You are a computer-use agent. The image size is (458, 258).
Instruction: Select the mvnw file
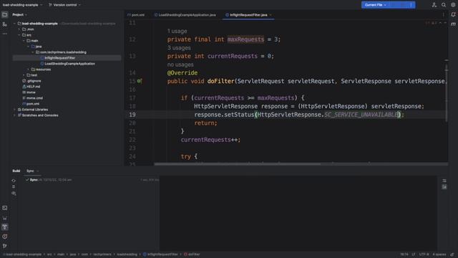[29, 92]
